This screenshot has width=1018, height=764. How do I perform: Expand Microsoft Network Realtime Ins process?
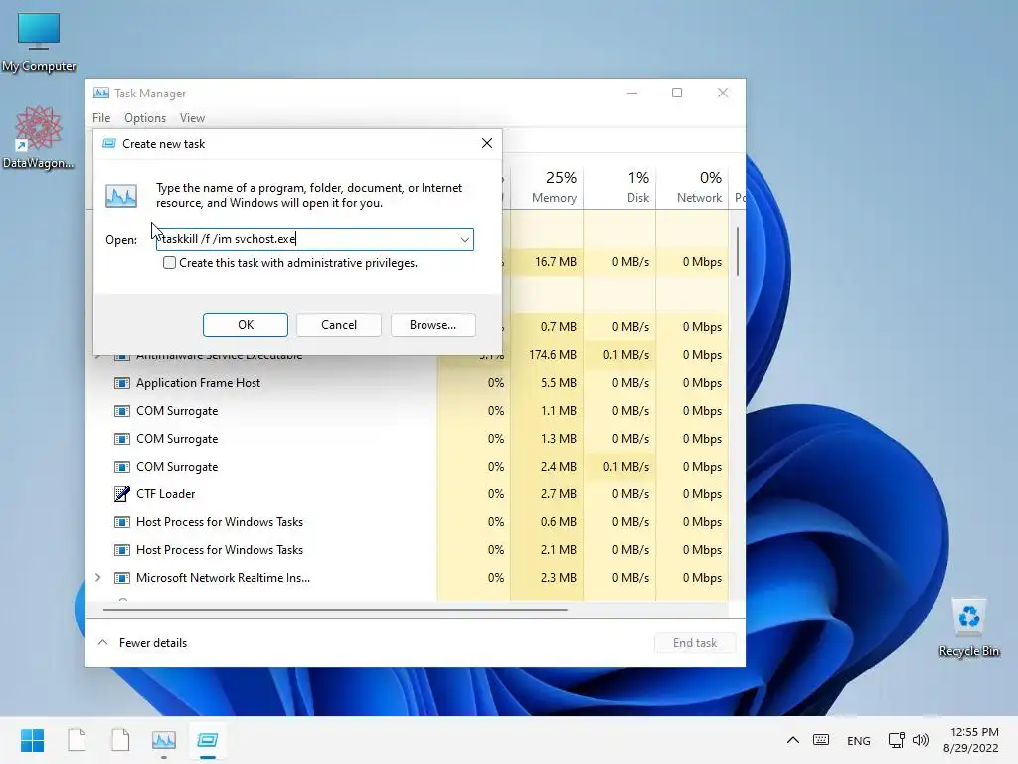(x=98, y=578)
